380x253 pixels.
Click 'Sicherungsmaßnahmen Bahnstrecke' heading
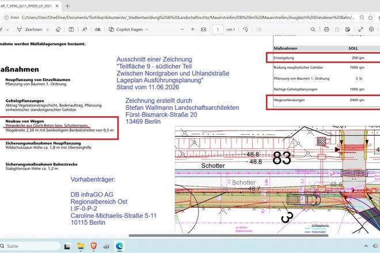(41, 164)
